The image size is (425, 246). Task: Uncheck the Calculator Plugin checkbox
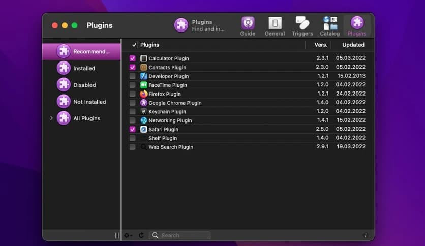pos(133,58)
